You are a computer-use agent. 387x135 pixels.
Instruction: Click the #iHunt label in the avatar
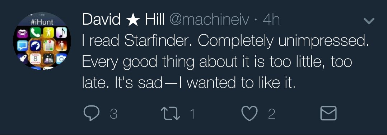42,22
